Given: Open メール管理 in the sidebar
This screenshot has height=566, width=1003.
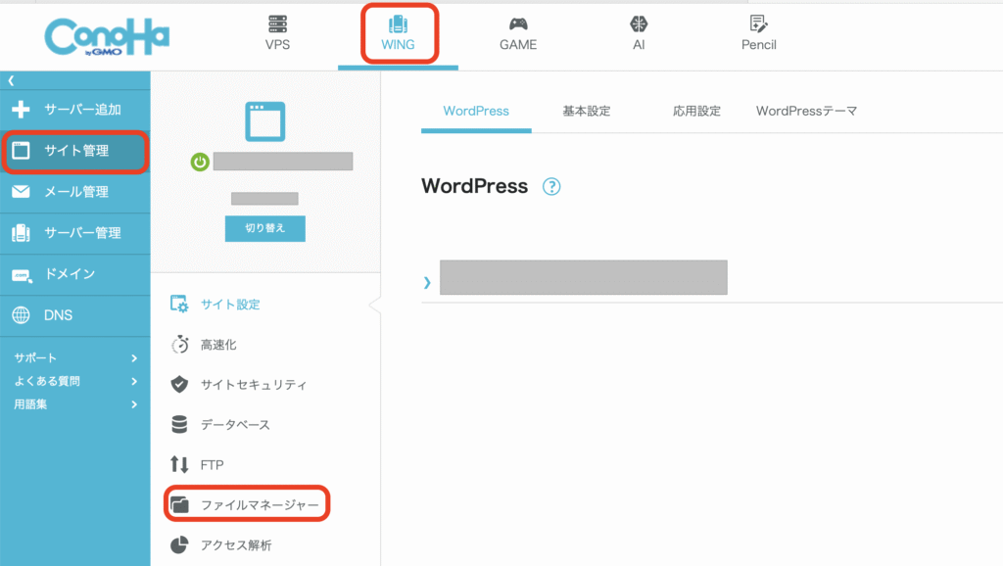Looking at the screenshot, I should coord(75,192).
